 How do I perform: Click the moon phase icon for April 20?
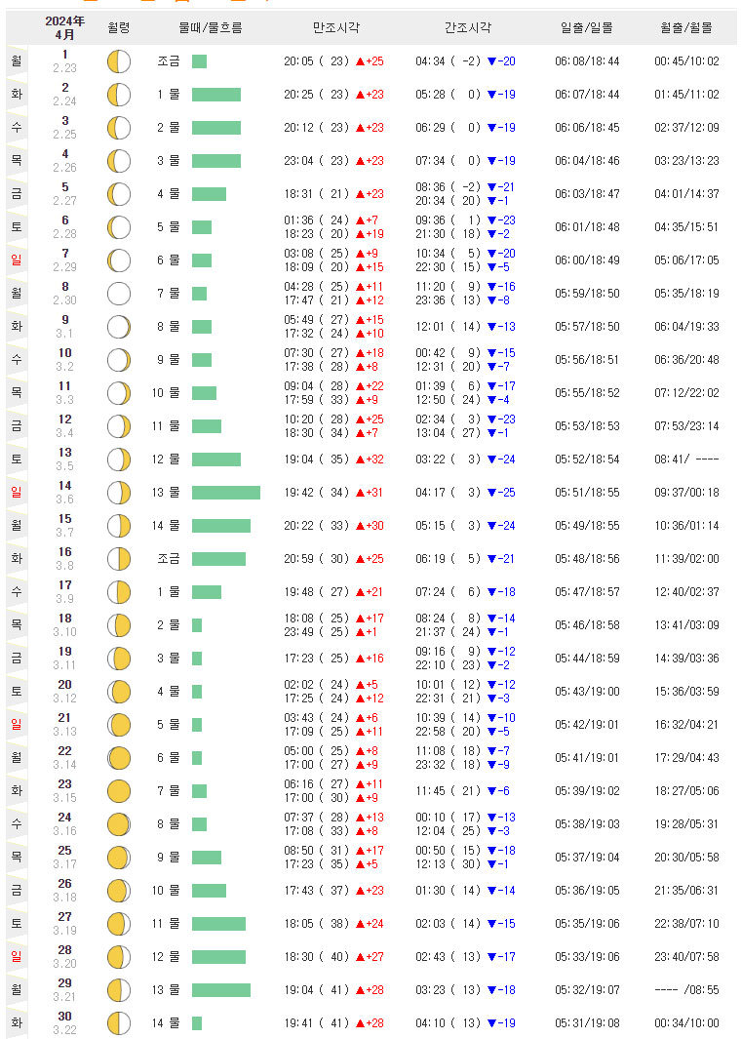pos(118,692)
